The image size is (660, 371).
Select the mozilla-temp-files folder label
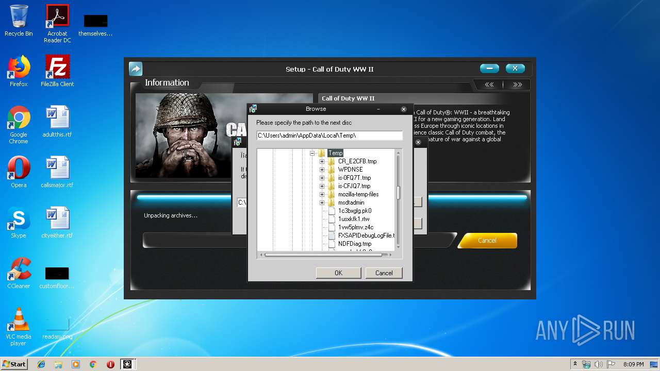click(x=358, y=194)
